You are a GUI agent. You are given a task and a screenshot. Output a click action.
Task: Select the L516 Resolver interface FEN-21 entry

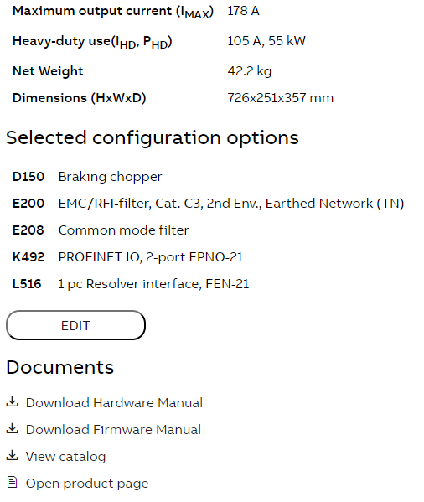131,284
